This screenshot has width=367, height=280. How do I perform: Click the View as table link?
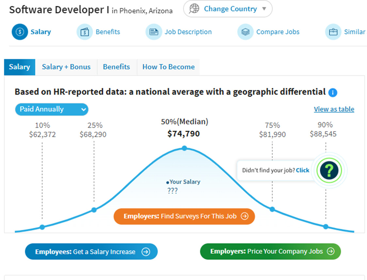(x=334, y=109)
